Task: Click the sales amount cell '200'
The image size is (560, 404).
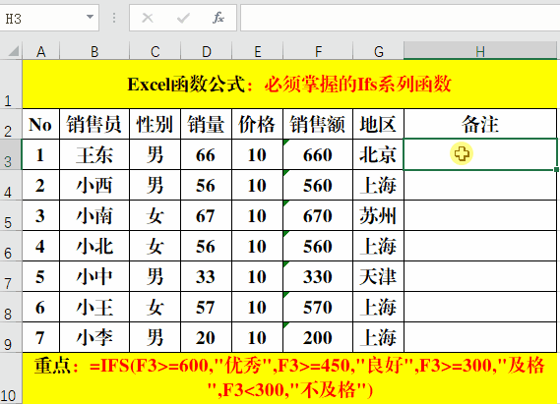Action: tap(318, 337)
